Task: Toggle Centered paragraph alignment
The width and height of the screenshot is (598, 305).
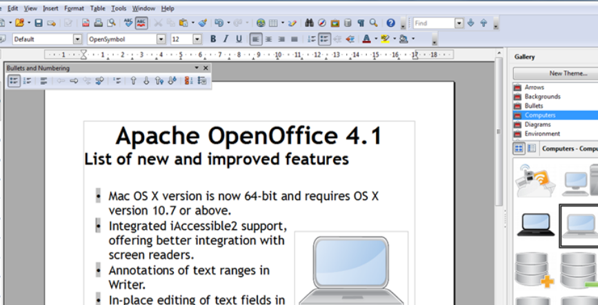Action: 268,39
